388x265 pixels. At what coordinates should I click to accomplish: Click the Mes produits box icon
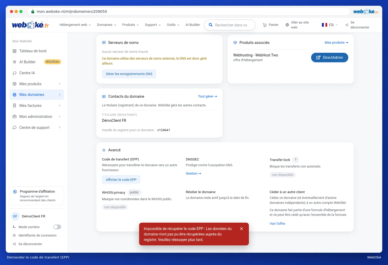coord(14,84)
